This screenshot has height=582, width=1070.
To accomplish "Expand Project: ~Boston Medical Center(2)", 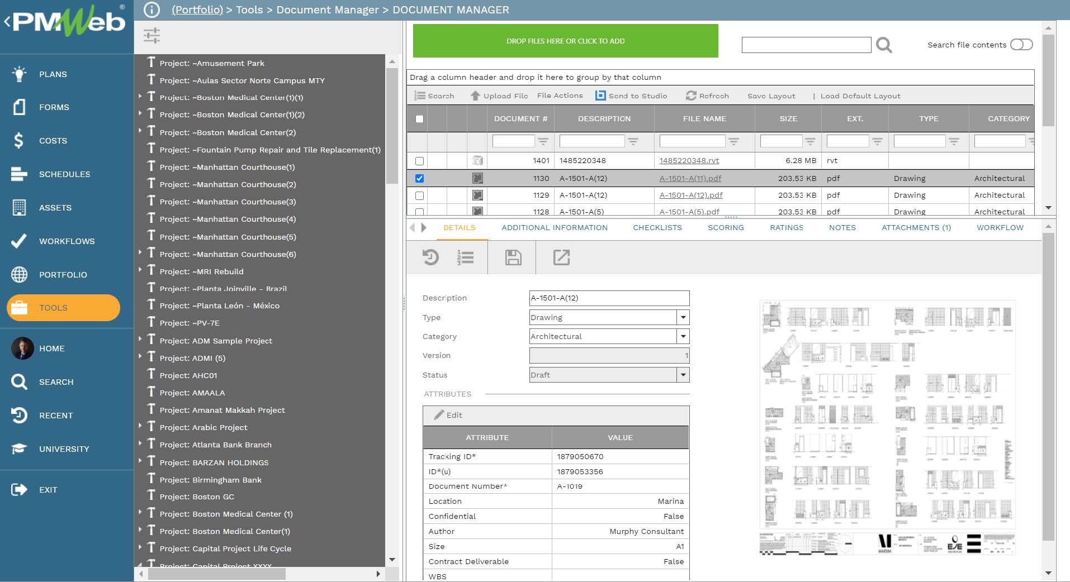I will click(140, 131).
